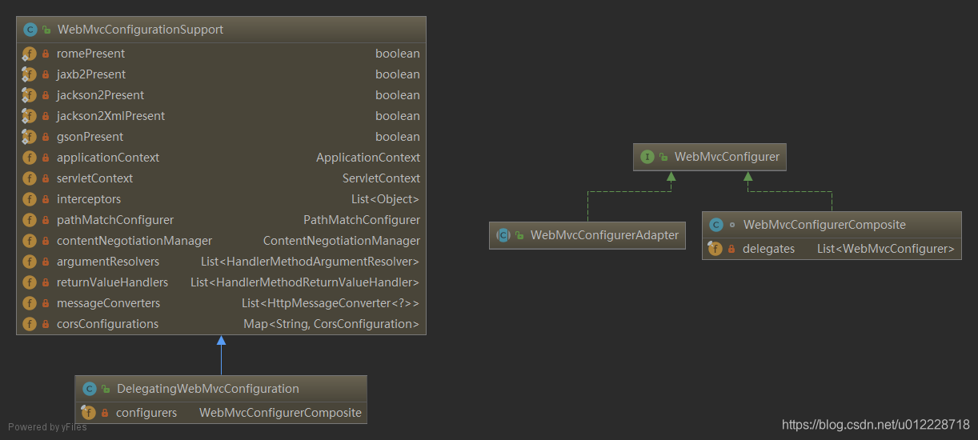This screenshot has width=978, height=440.
Task: Click the class icon of WebMvcConfigurerComposite
Action: (716, 225)
